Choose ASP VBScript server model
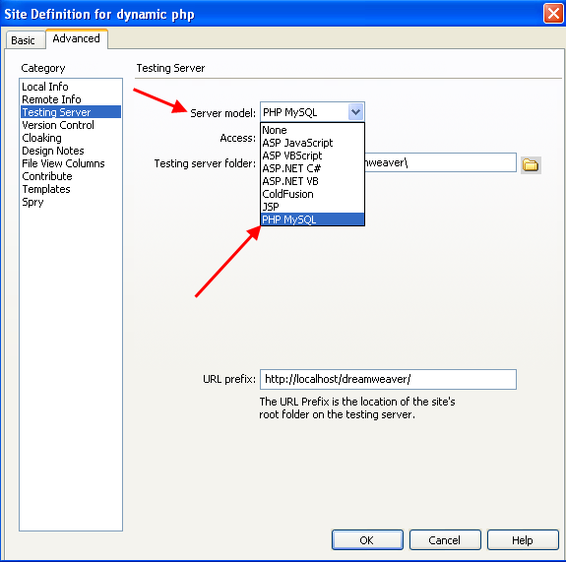This screenshot has height=562, width=566. click(312, 156)
